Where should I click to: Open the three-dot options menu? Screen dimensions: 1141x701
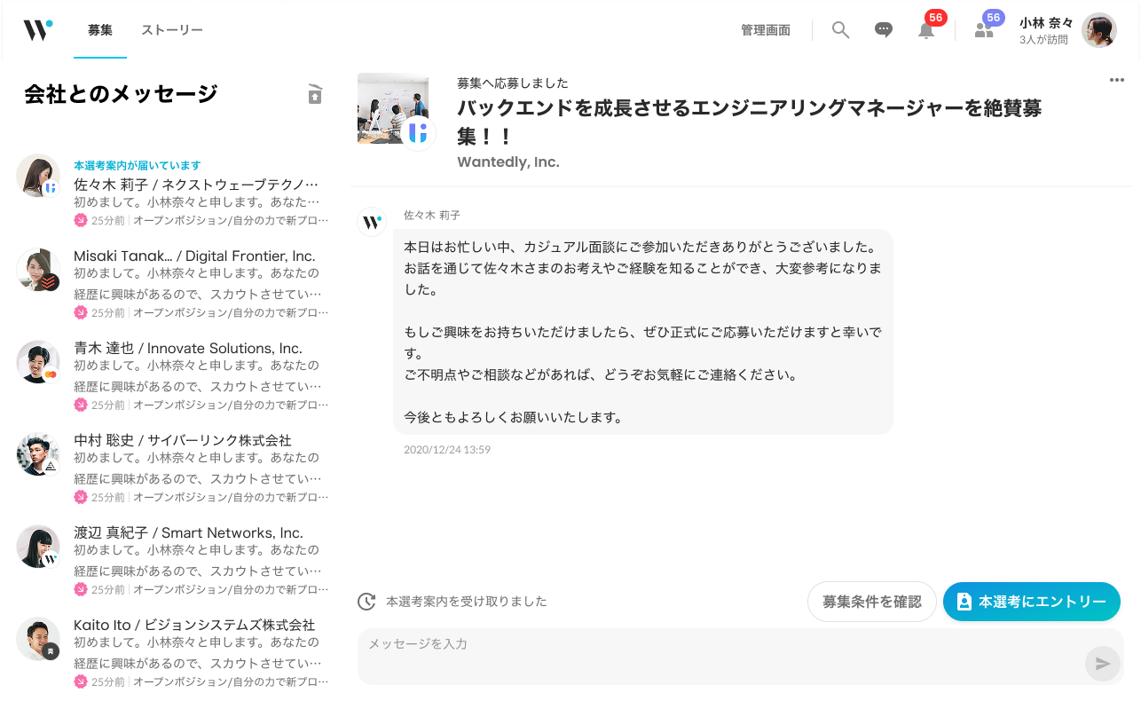point(1117,80)
